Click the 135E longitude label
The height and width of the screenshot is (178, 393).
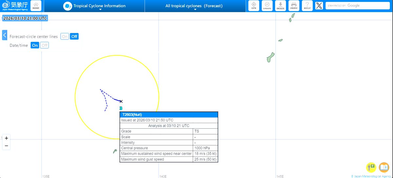pyautogui.click(x=46, y=176)
